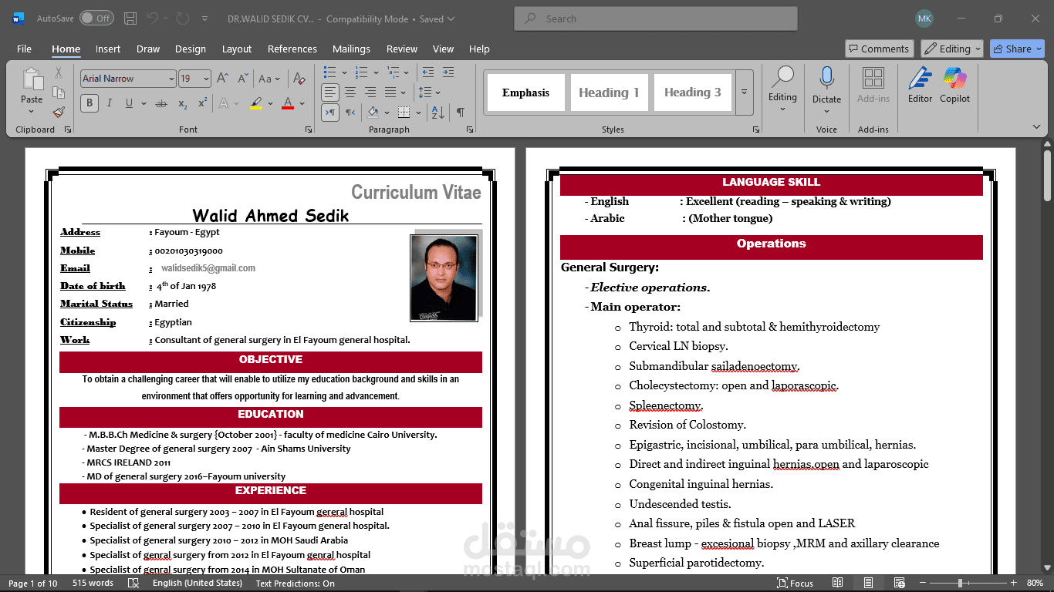Click the Align Right icon
Screen dimensions: 1054x592
tap(370, 92)
